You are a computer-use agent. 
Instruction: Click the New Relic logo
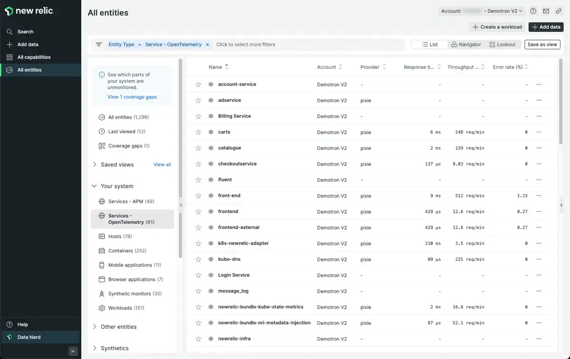coord(29,11)
